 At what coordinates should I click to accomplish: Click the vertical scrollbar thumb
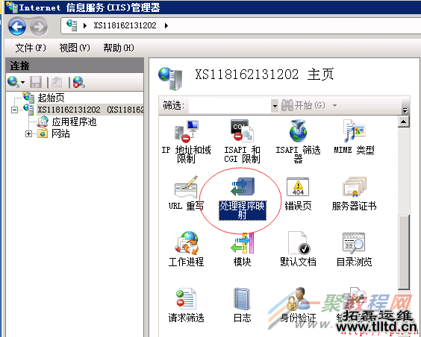click(404, 252)
